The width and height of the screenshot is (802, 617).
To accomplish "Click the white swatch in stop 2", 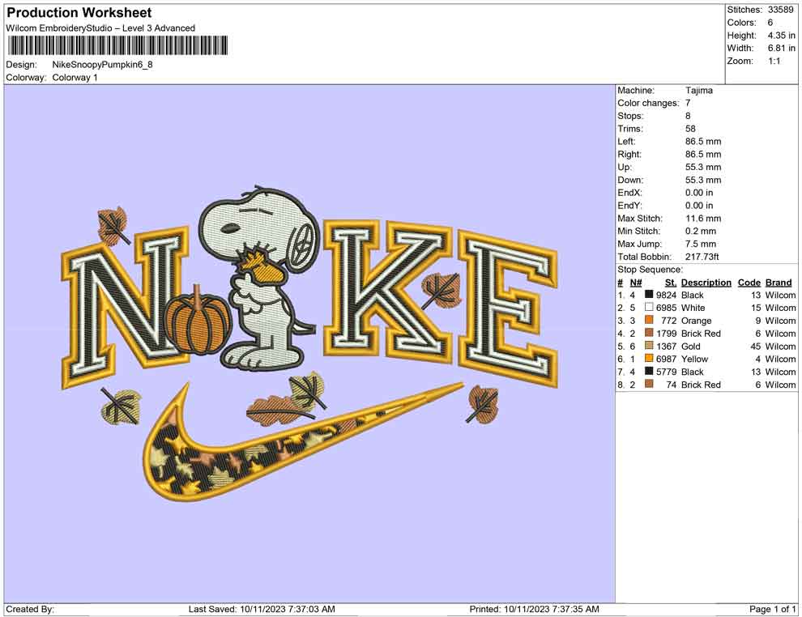I will click(649, 307).
